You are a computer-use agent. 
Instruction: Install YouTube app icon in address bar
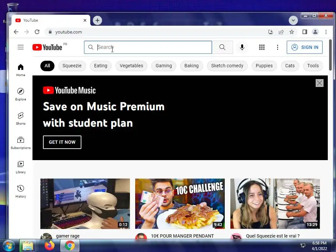(x=271, y=32)
